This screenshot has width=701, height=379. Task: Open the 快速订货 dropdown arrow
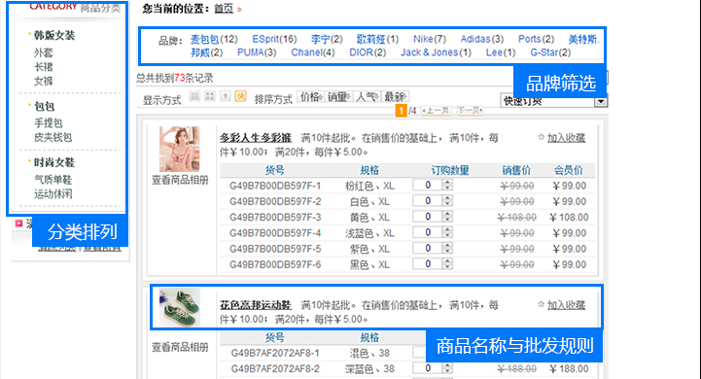coord(601,101)
